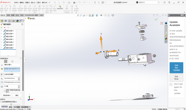Click the 'Not Now' button
The image size is (186, 110).
(176, 78)
